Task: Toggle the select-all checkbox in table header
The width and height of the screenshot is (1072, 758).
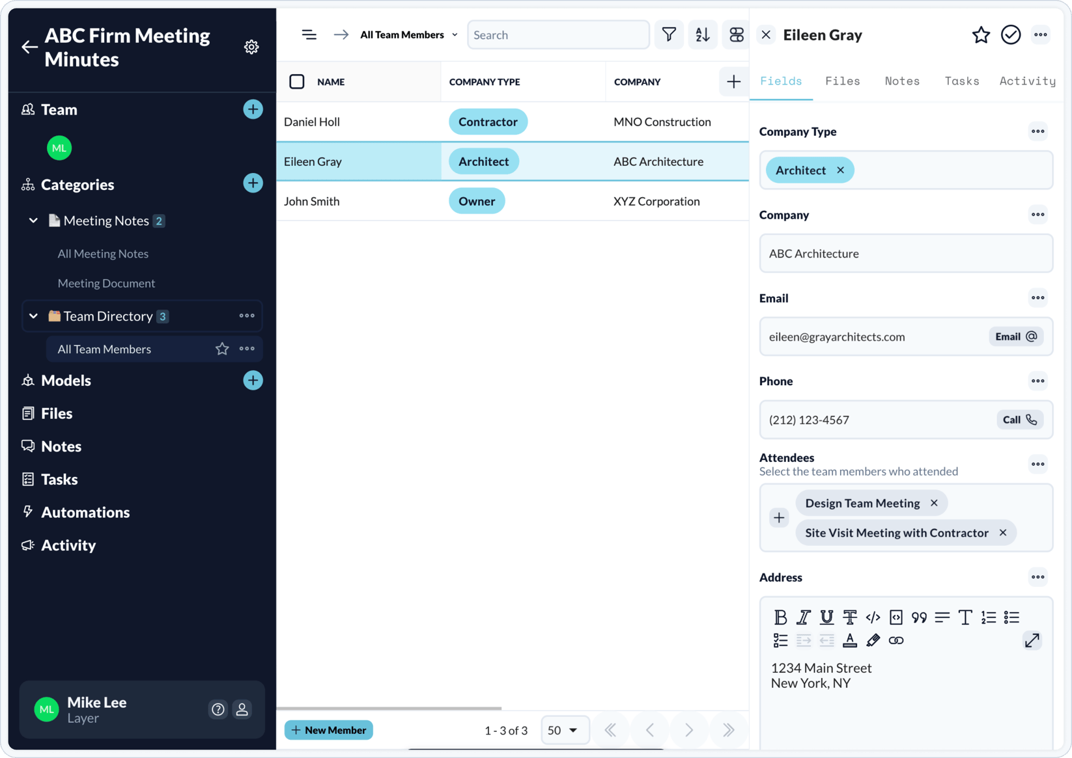Action: tap(297, 81)
